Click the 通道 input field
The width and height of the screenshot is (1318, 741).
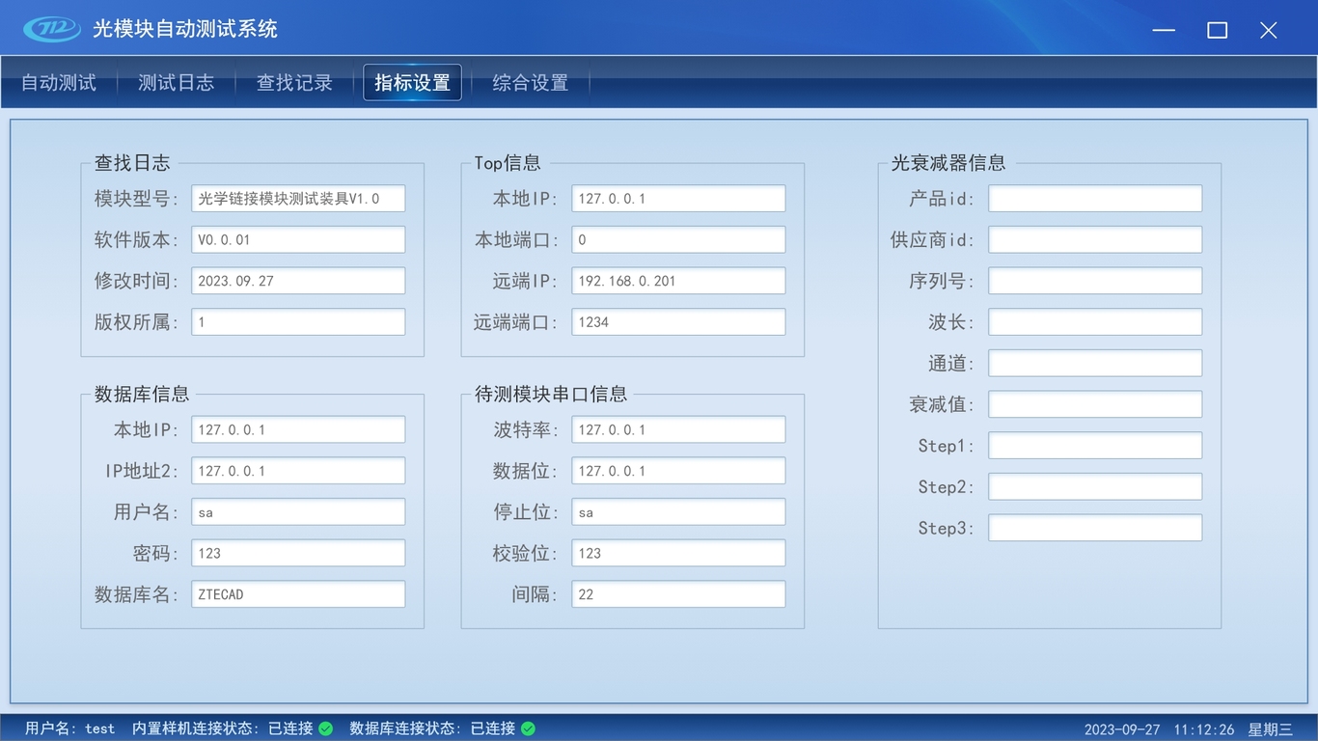(x=1095, y=363)
